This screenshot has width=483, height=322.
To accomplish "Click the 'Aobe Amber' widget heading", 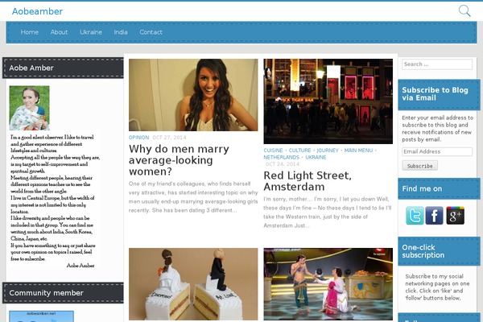I will pos(31,68).
